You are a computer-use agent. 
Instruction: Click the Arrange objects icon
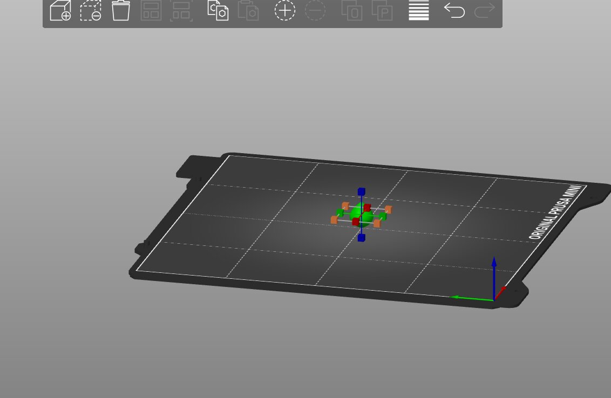(x=151, y=10)
